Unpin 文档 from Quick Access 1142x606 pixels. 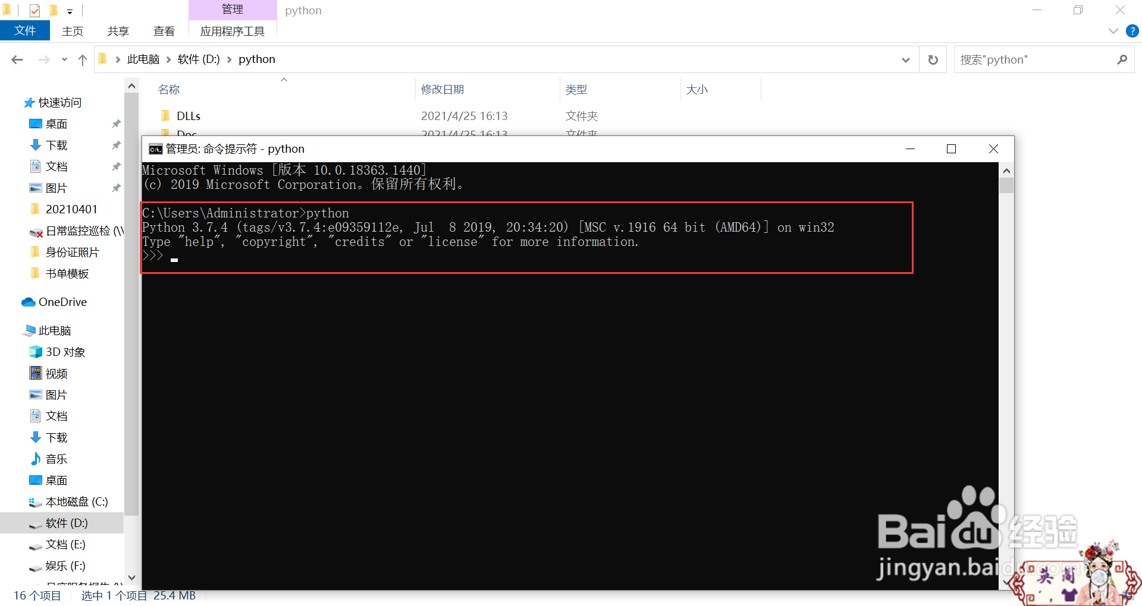pyautogui.click(x=116, y=166)
